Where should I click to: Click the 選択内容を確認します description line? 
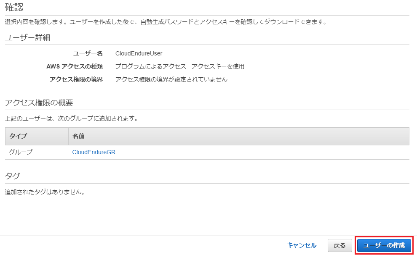[166, 22]
